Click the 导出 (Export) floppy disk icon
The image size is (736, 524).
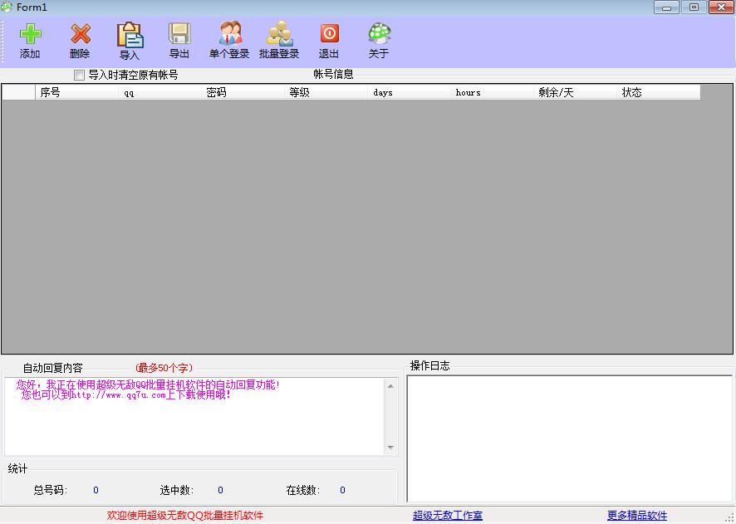[179, 35]
